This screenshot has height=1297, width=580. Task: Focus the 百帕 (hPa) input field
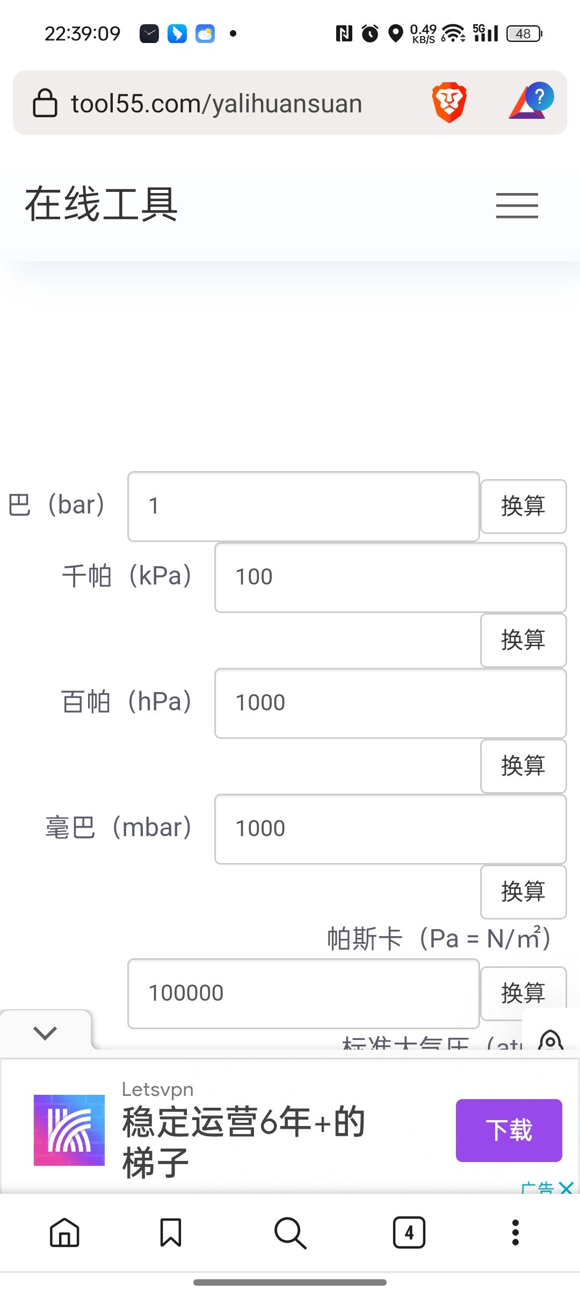[390, 703]
